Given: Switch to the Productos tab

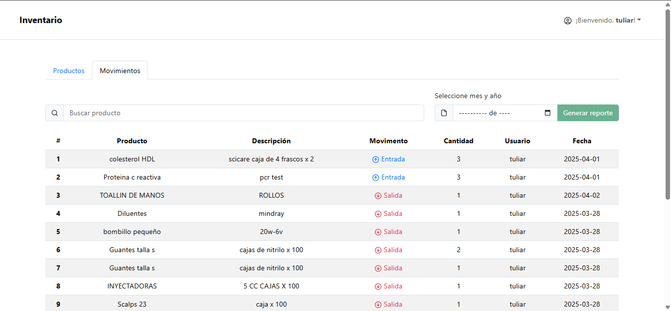Looking at the screenshot, I should (x=69, y=71).
